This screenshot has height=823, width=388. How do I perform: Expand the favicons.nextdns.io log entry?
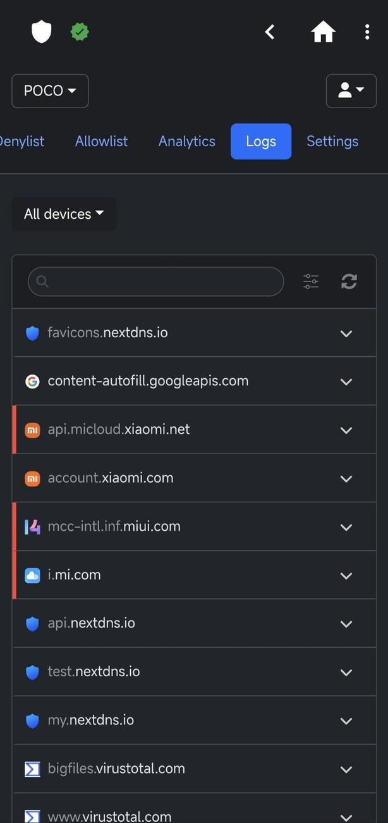[346, 333]
